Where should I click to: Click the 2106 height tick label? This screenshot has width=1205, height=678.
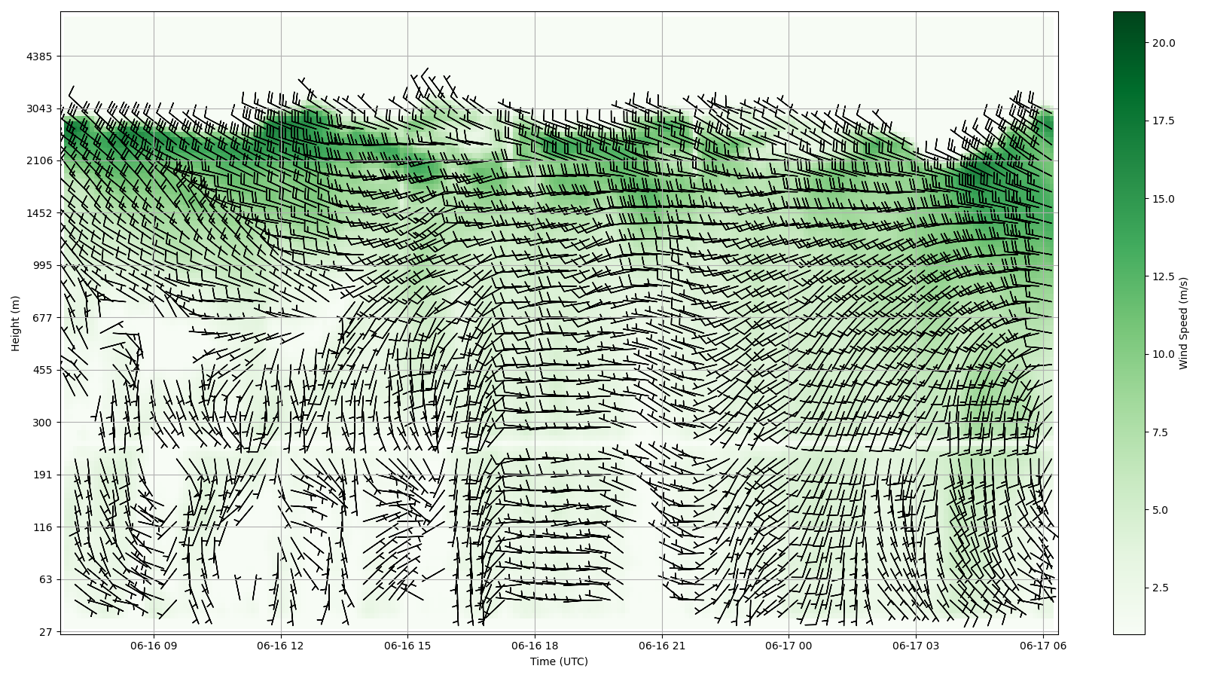[x=39, y=160]
